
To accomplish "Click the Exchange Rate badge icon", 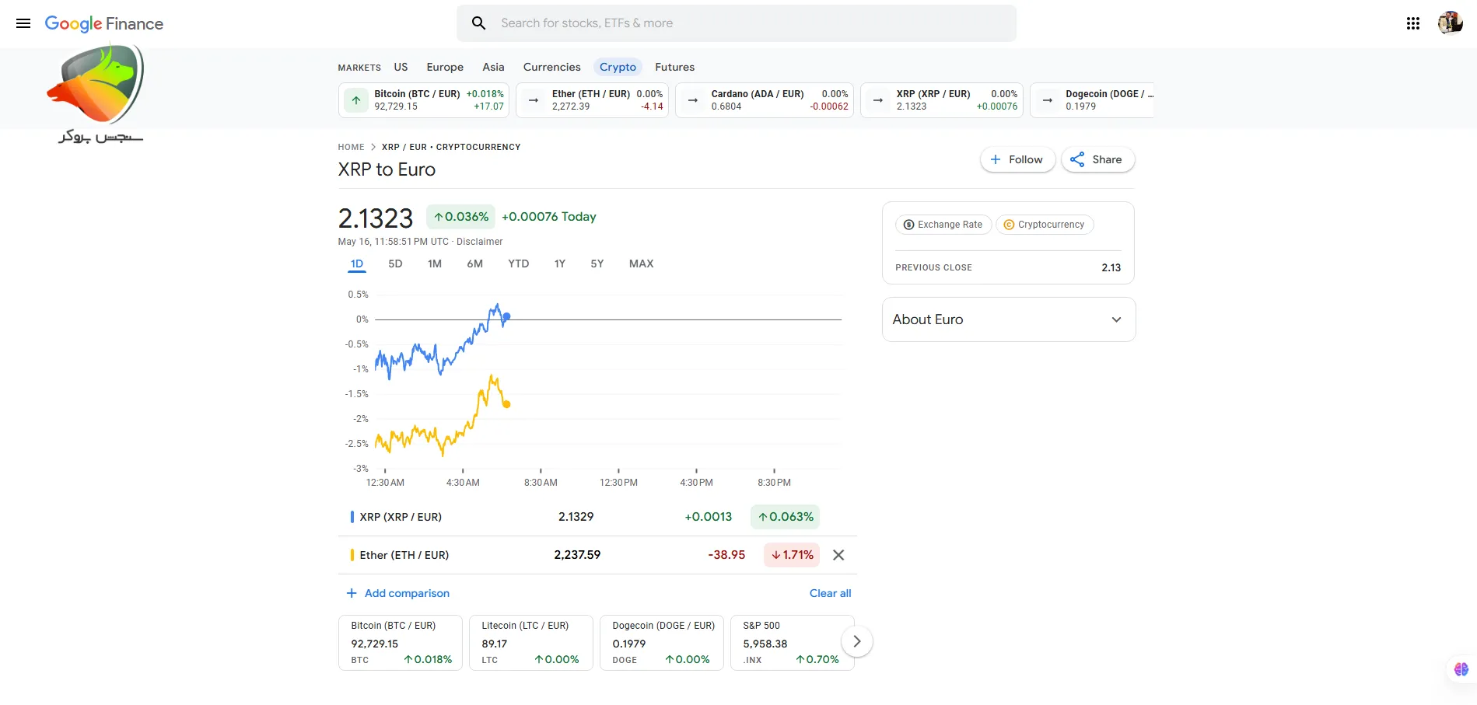I will pyautogui.click(x=908, y=225).
